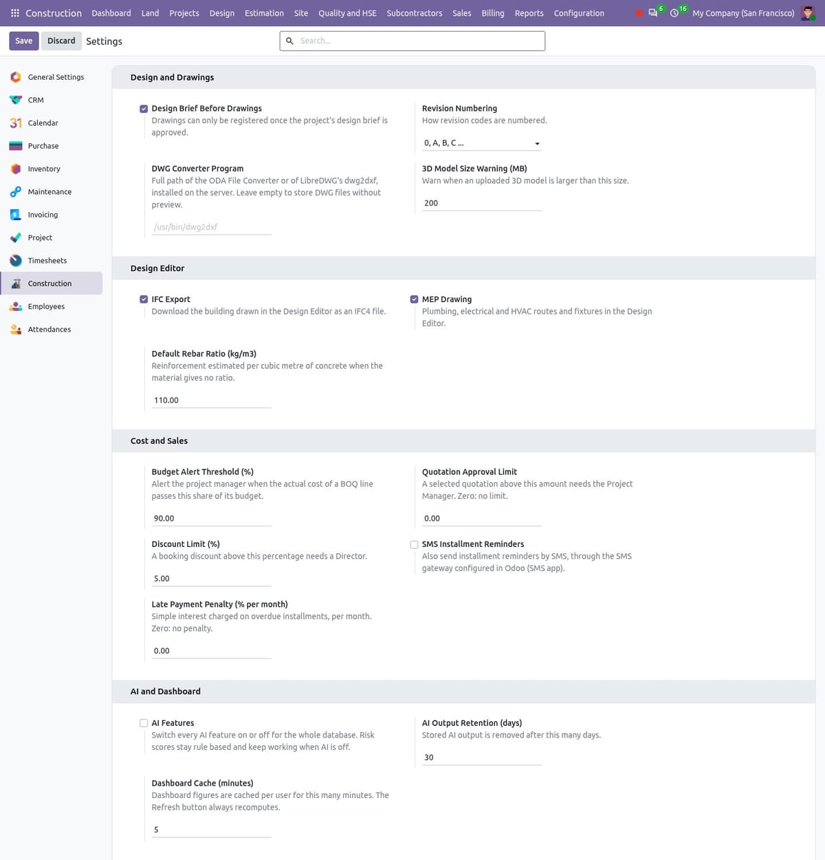Click the 3D Model Size Warning field
825x860 pixels.
tap(482, 203)
